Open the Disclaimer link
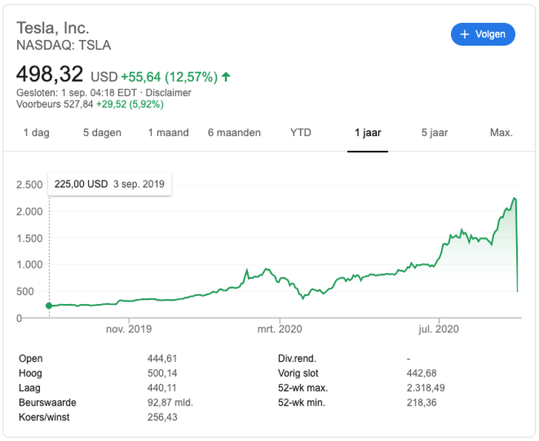This screenshot has height=441, width=539. point(168,92)
